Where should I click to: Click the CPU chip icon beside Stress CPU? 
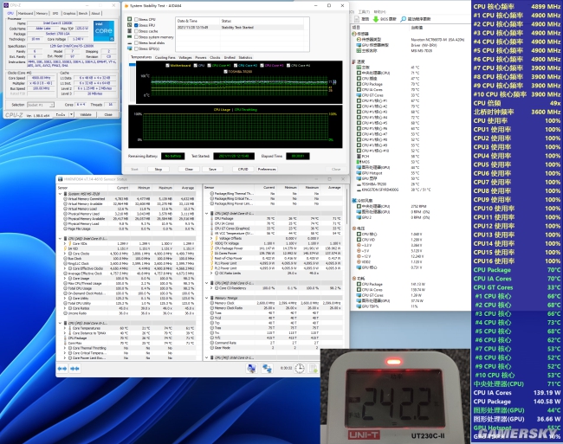tap(130, 19)
